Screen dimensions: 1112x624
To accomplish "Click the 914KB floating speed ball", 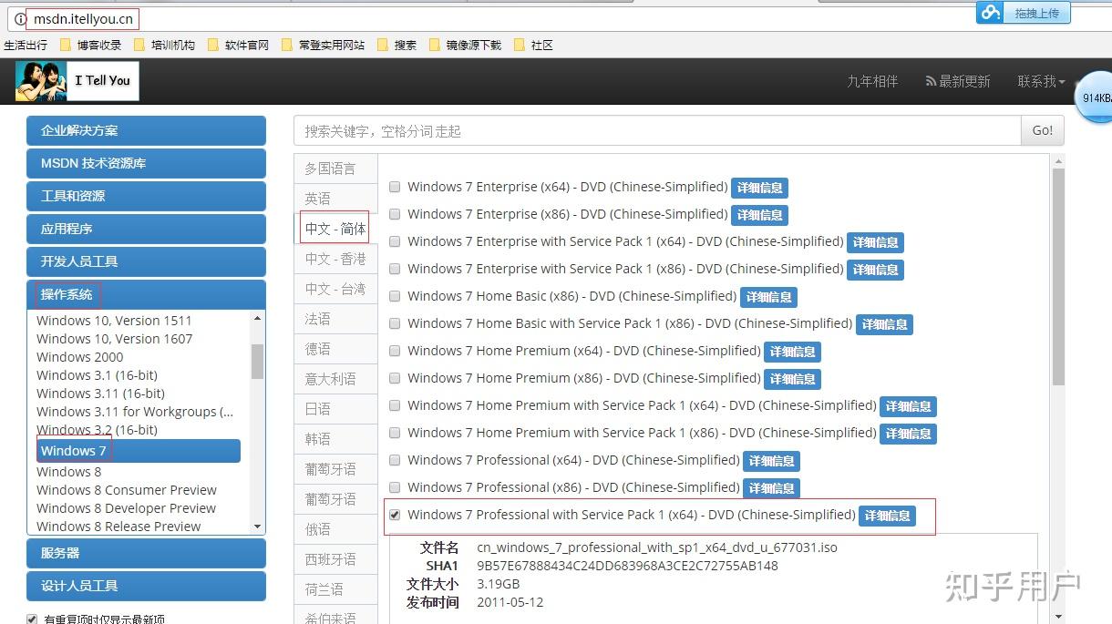I will click(x=1094, y=97).
